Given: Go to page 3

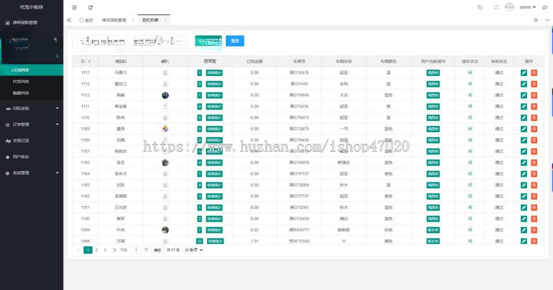Looking at the screenshot, I should [x=105, y=250].
